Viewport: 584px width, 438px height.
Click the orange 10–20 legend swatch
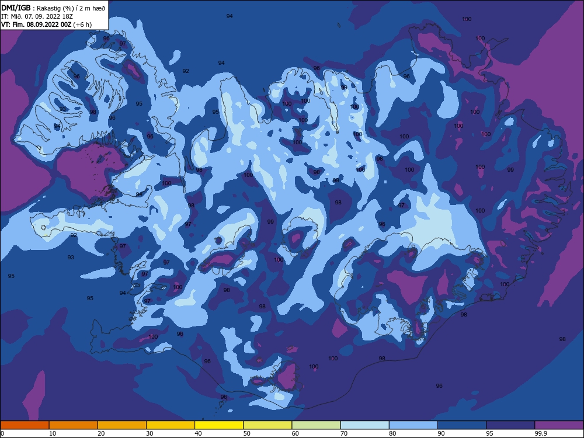pyautogui.click(x=74, y=425)
